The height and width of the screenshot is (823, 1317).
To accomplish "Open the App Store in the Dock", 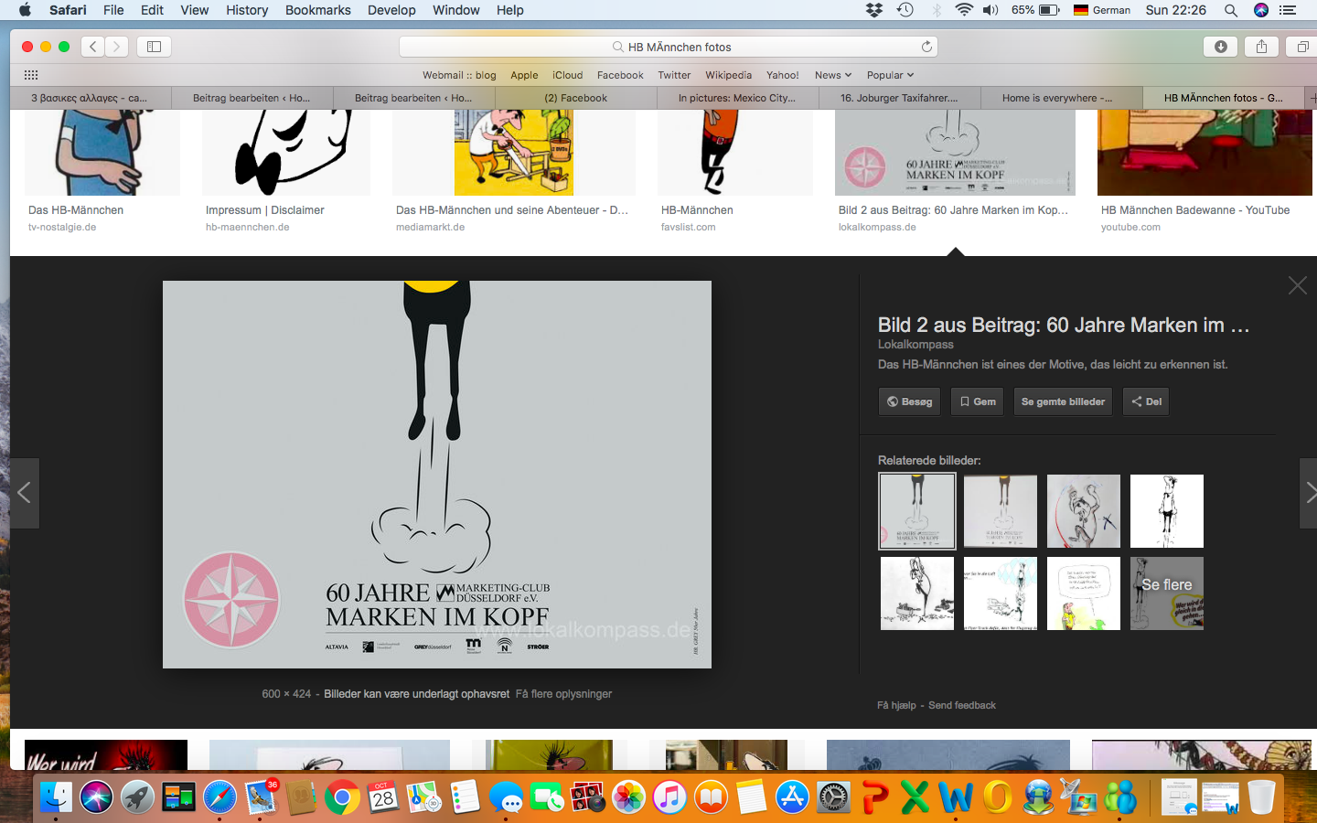I will pos(792,797).
